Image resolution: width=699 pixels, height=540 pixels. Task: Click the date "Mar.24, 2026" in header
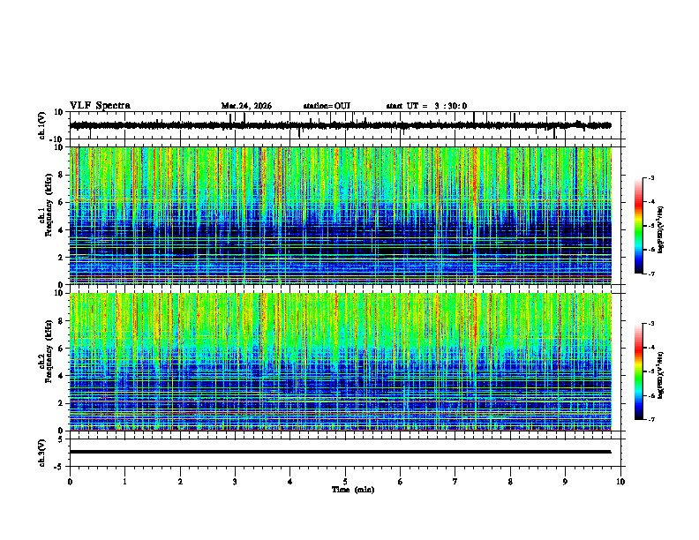(246, 106)
